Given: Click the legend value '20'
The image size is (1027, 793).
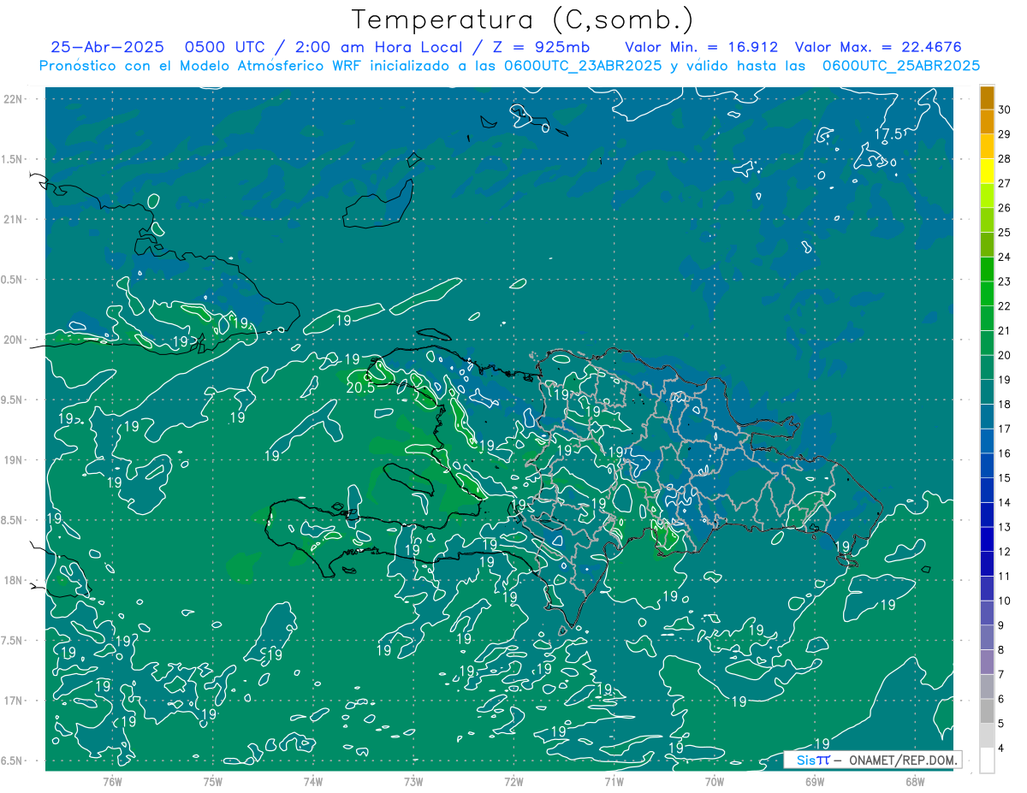Looking at the screenshot, I should 1004,355.
